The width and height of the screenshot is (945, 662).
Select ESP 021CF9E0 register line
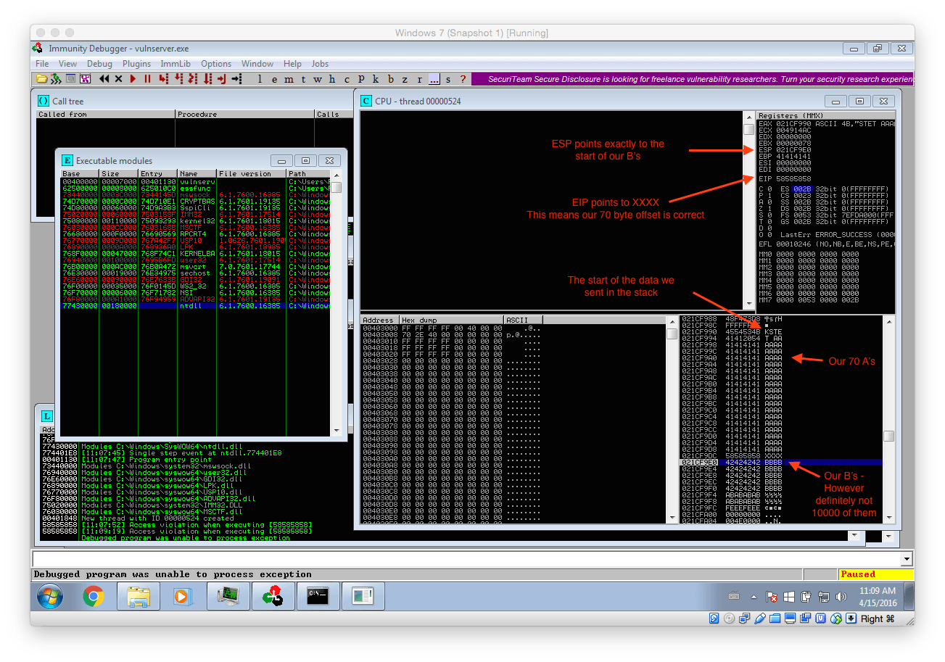point(785,150)
